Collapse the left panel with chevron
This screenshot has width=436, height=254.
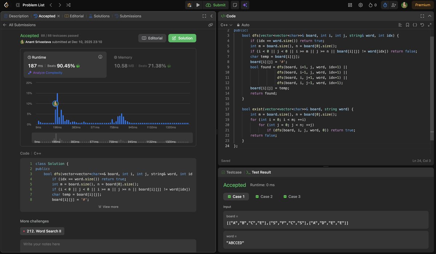click(212, 16)
